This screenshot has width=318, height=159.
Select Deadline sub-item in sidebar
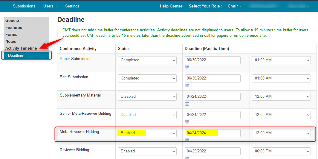click(26, 55)
